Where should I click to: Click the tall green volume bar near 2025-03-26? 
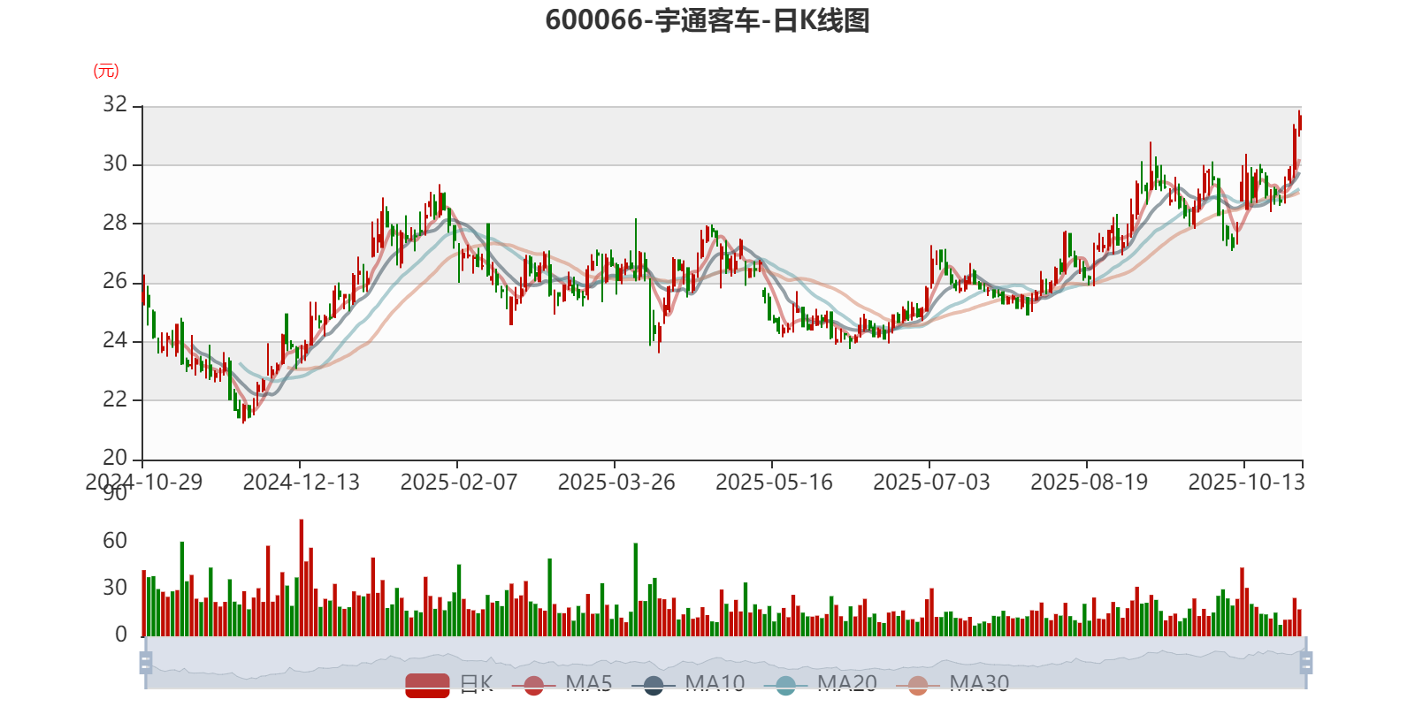coord(635,589)
